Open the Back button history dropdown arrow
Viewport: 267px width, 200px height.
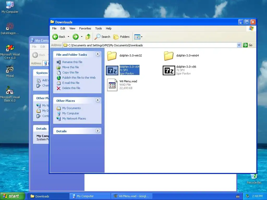[69, 37]
